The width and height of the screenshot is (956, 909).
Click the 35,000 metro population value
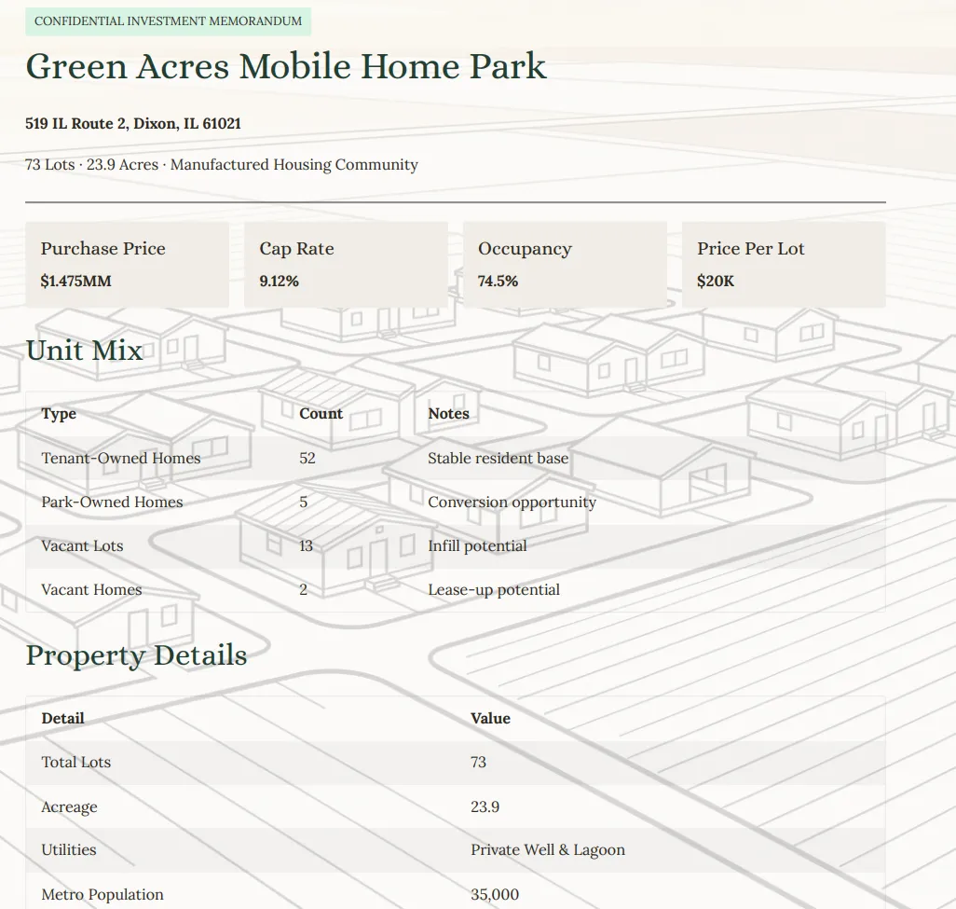click(495, 895)
